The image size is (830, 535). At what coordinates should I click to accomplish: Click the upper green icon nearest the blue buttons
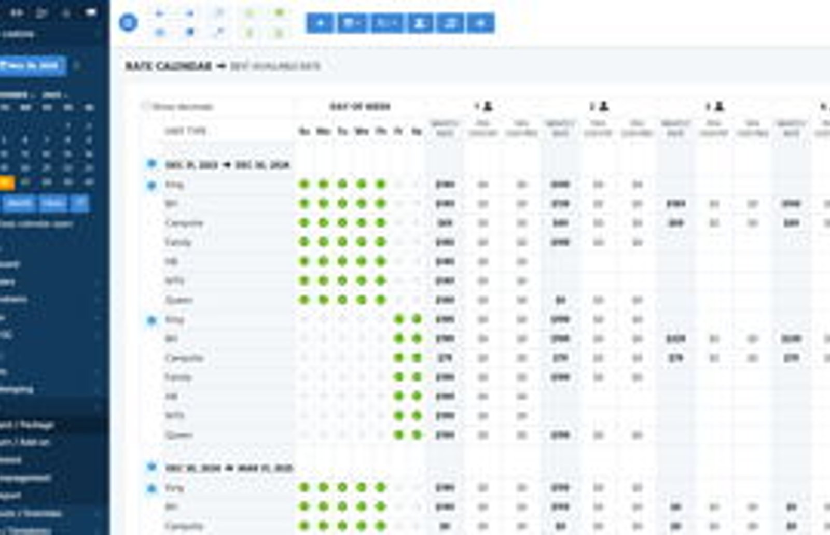click(279, 13)
